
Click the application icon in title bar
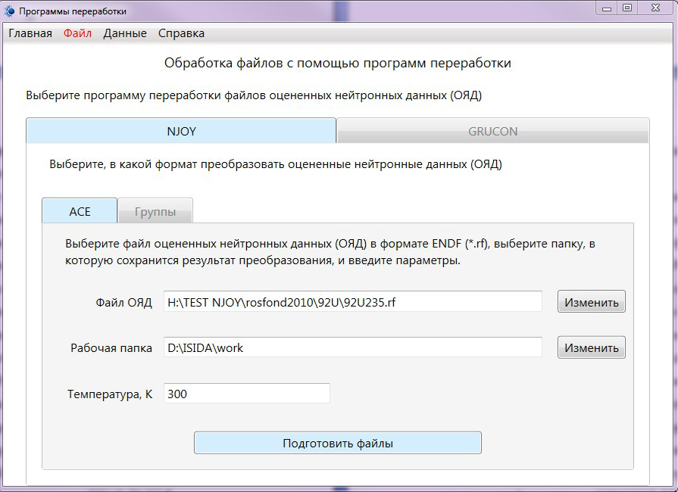[x=10, y=11]
